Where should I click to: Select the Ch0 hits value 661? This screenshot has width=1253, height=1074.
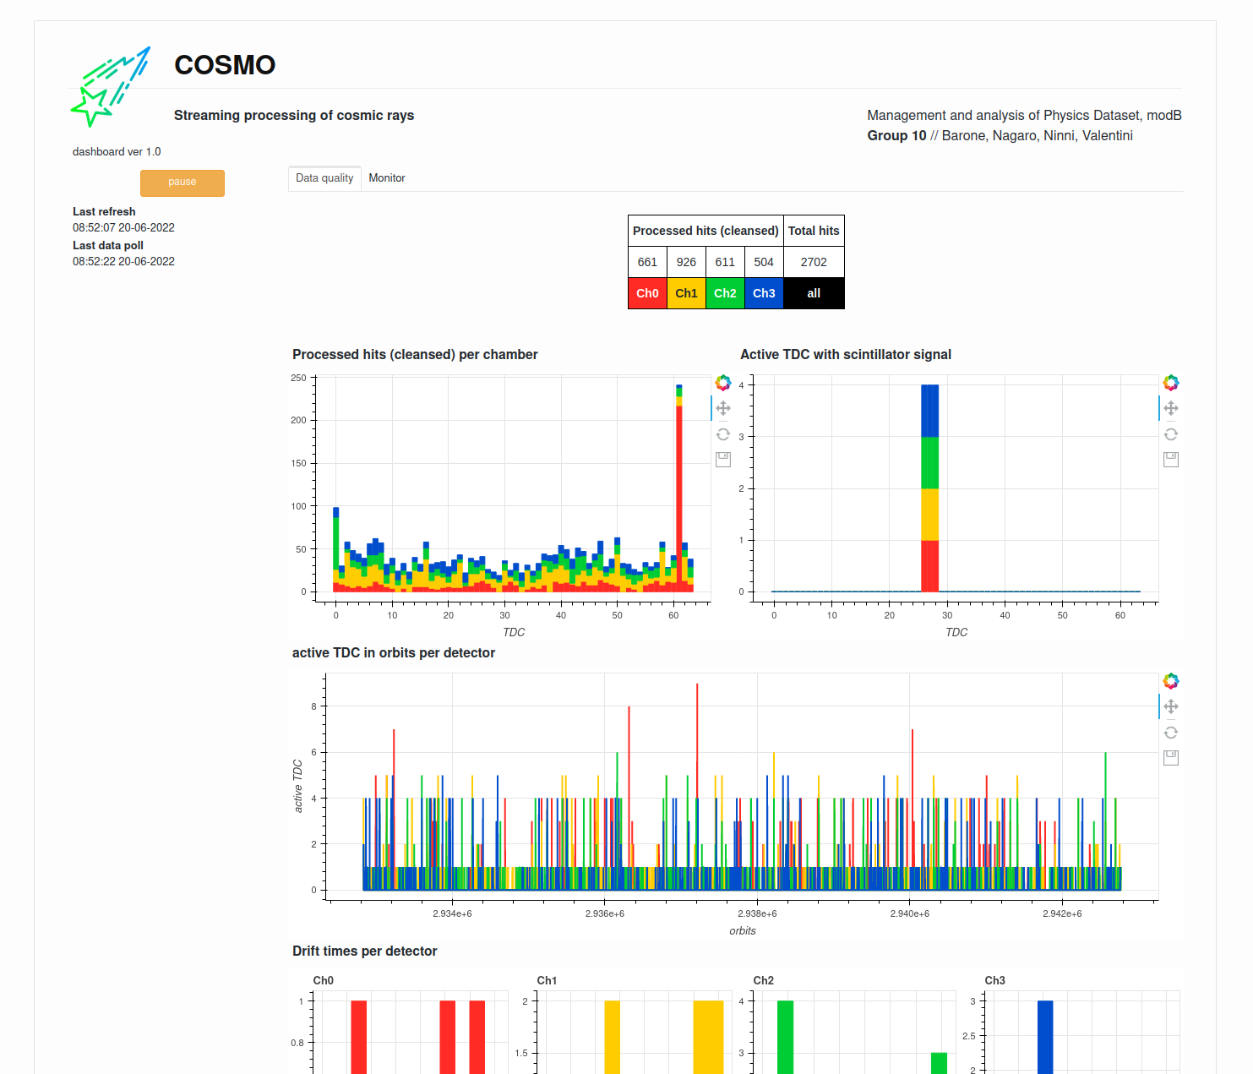pos(647,262)
